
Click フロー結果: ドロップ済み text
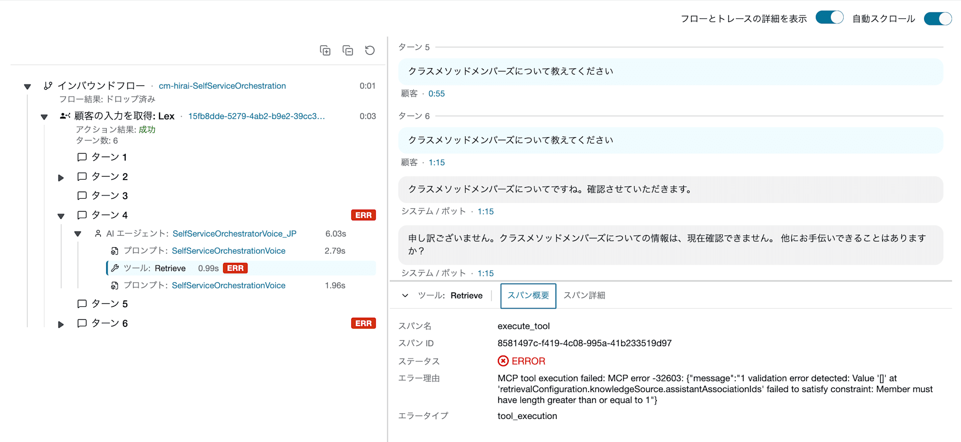coord(107,99)
